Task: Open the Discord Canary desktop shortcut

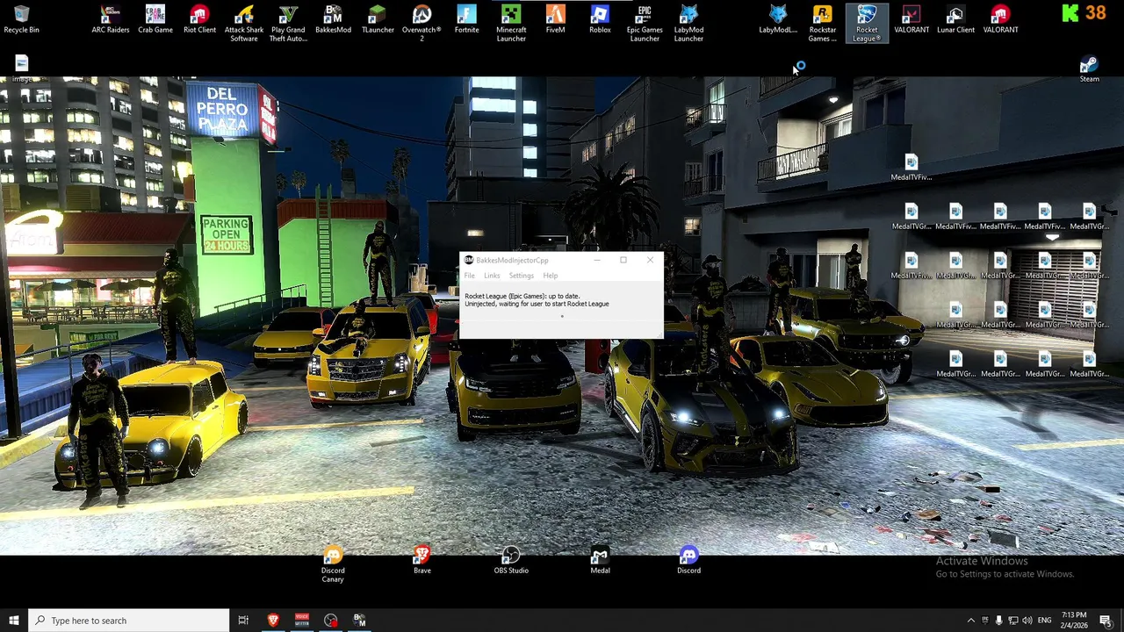Action: [333, 564]
